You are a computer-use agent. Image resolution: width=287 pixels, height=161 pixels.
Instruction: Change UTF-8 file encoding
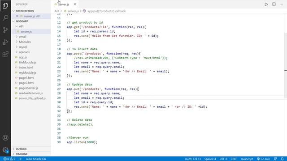(223, 159)
